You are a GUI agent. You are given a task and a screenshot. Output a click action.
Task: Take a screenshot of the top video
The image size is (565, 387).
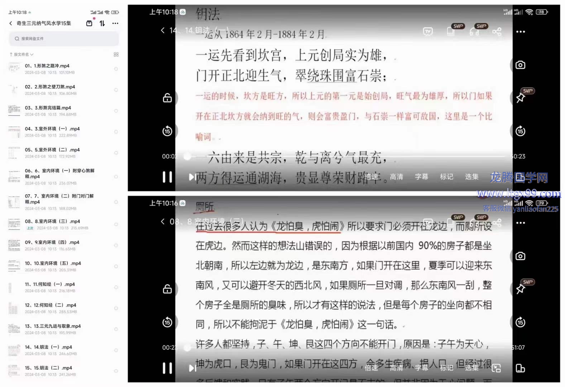point(520,65)
